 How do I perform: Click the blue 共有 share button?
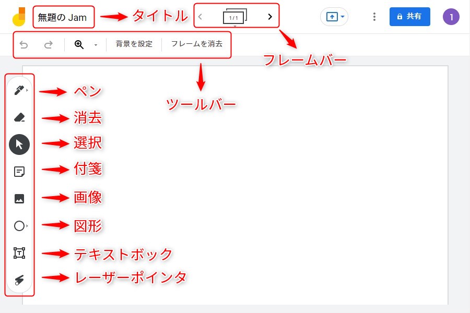tap(410, 17)
